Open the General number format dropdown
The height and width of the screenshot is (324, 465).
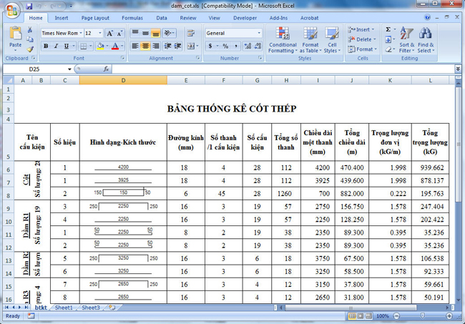(259, 33)
